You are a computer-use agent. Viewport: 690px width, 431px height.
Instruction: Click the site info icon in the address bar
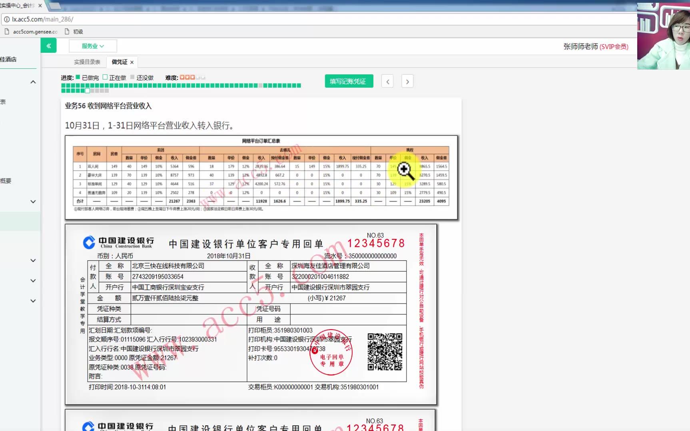7,19
